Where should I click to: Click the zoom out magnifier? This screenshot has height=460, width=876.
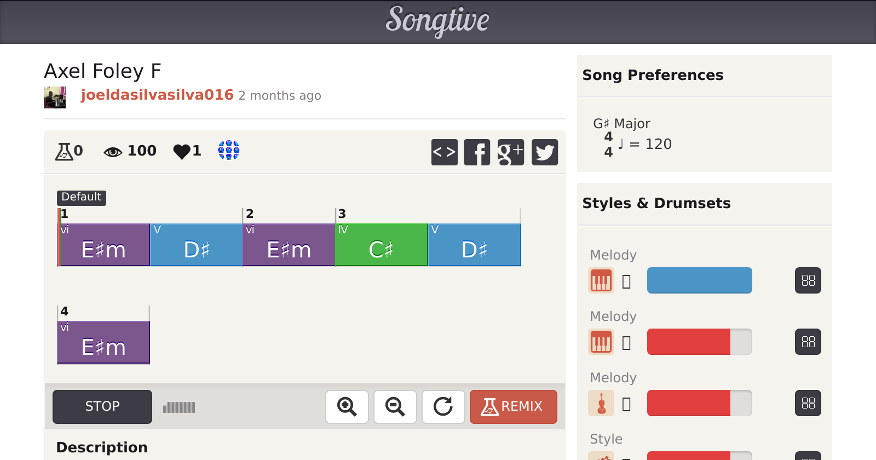395,407
